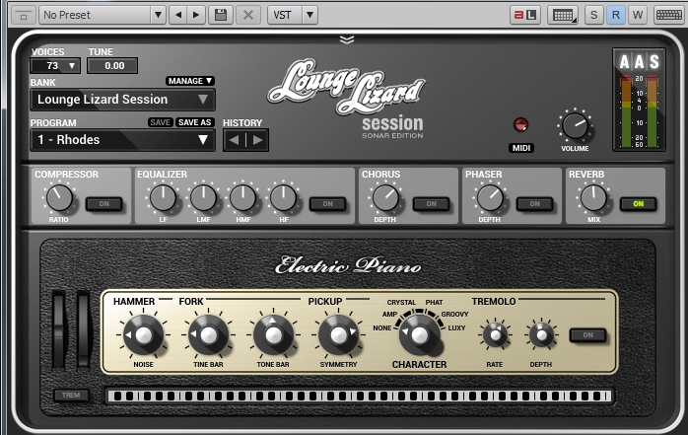Open the VST dropdown arrow
Image resolution: width=688 pixels, height=435 pixels.
click(310, 15)
